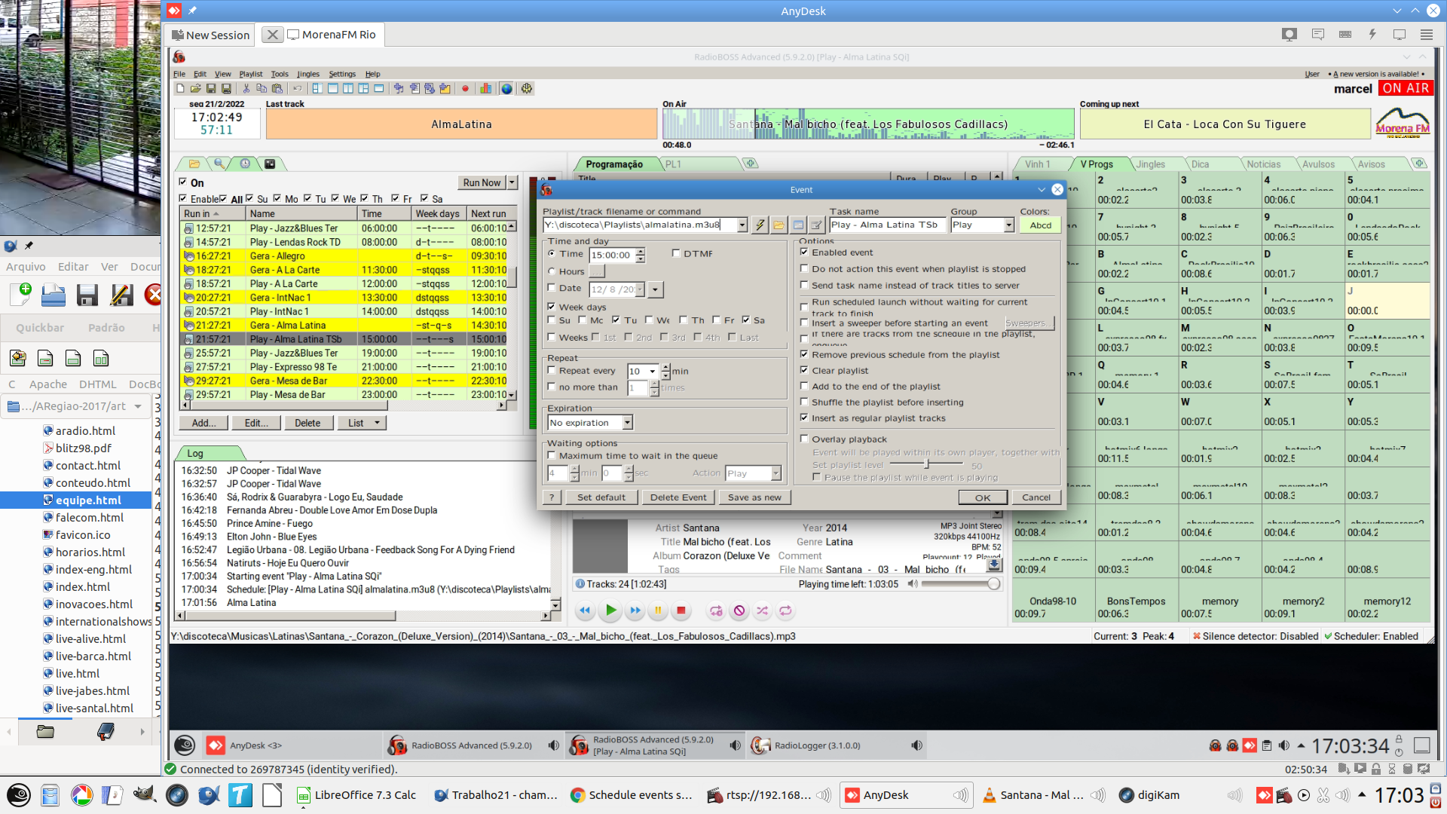Enable Shuffle the playlist before inserting
Viewport: 1447px width, 814px height.
[804, 402]
